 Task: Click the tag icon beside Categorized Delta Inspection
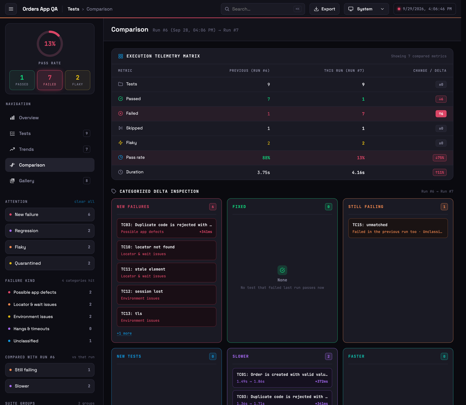(114, 191)
